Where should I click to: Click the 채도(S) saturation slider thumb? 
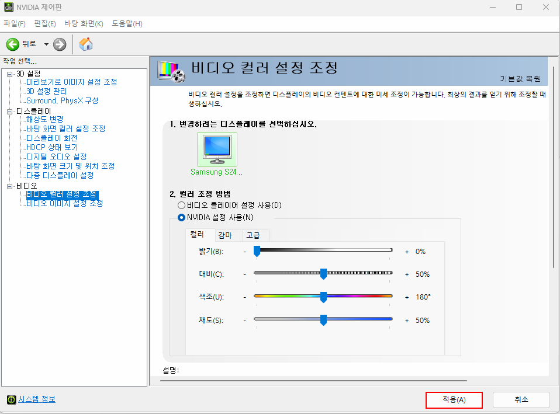pyautogui.click(x=323, y=320)
